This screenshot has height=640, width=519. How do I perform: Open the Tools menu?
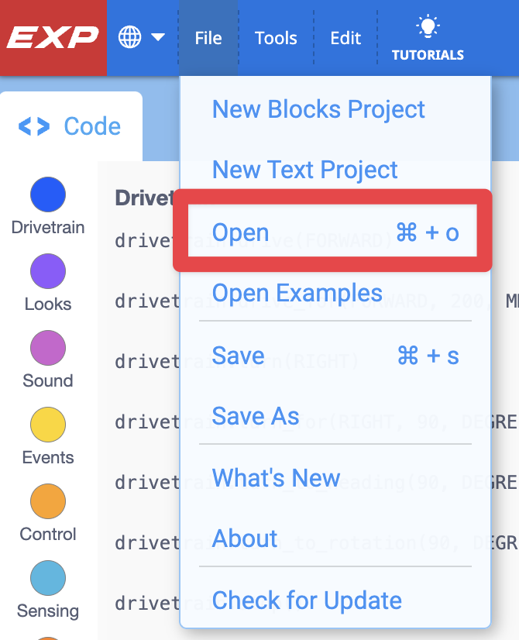pyautogui.click(x=276, y=37)
